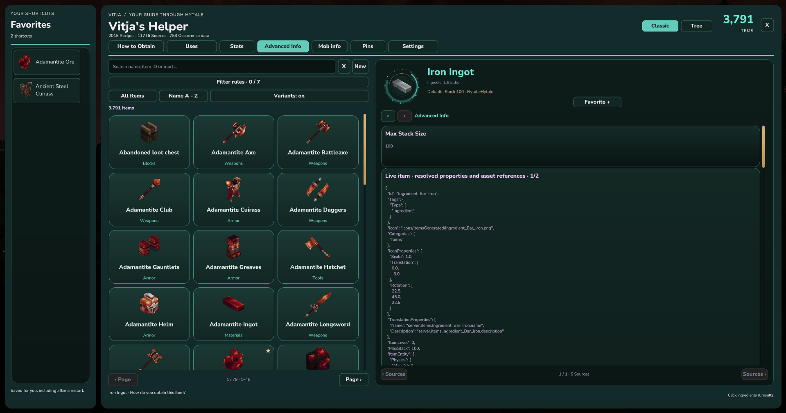Select the Adamantite Ingot icon
786x413 pixels.
coord(234,304)
